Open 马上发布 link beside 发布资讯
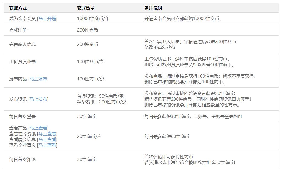284x172 pixels. tap(38, 99)
